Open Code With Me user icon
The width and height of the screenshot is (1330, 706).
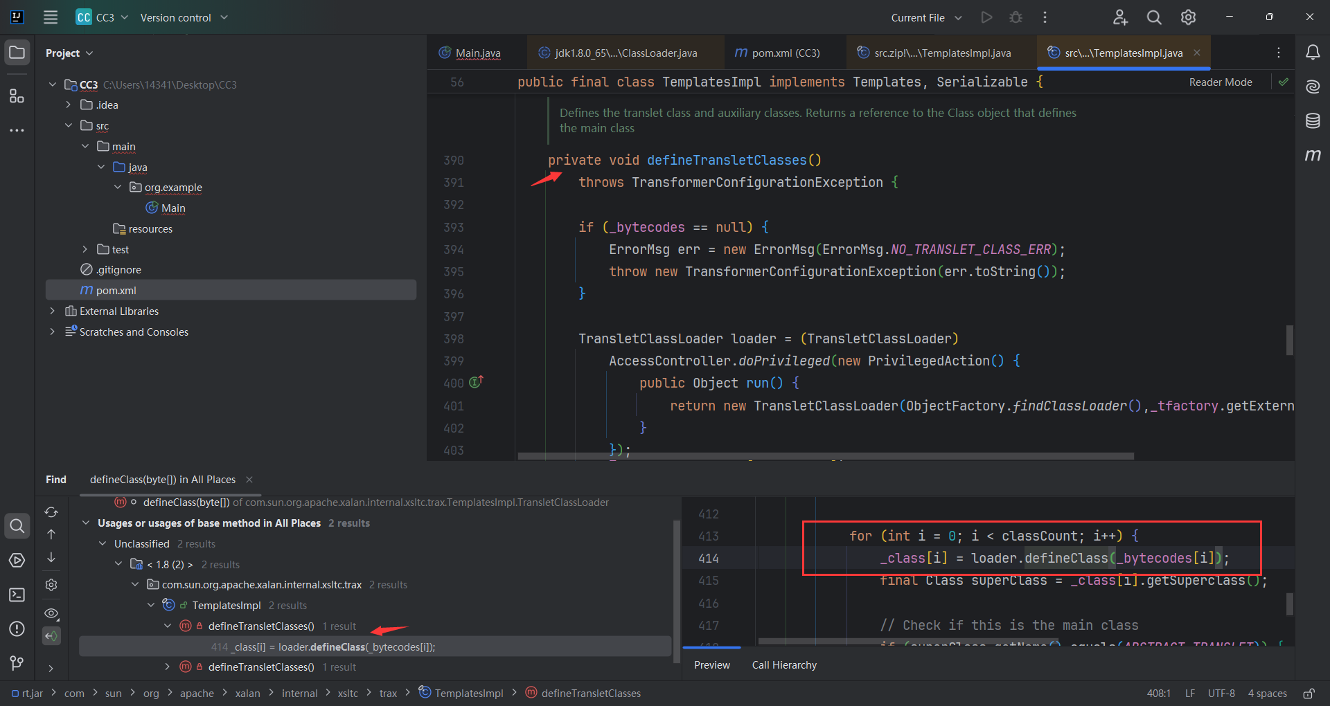tap(1120, 17)
